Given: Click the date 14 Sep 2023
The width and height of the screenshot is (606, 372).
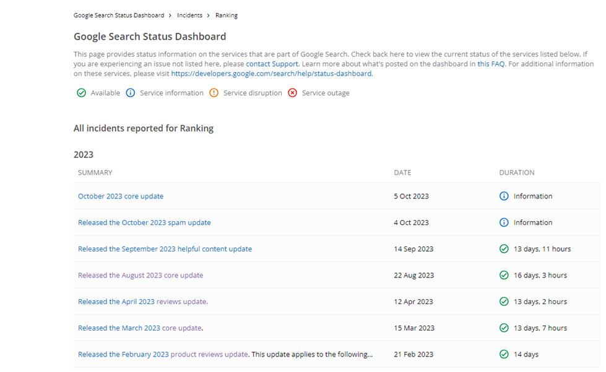Looking at the screenshot, I should 413,249.
